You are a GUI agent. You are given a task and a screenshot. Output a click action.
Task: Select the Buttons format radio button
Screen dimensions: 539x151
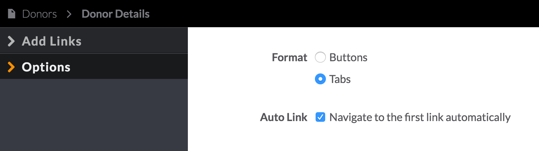(320, 57)
